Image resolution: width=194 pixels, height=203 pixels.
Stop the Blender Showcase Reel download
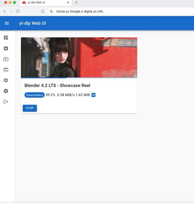[30, 108]
